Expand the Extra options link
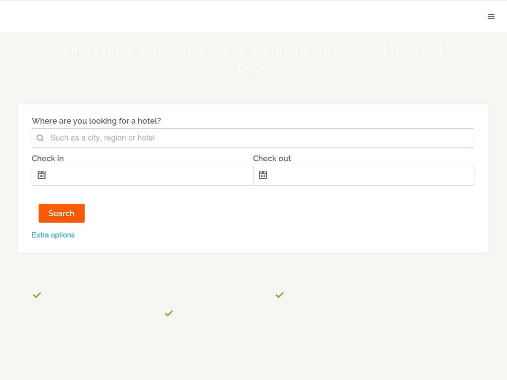 (53, 235)
